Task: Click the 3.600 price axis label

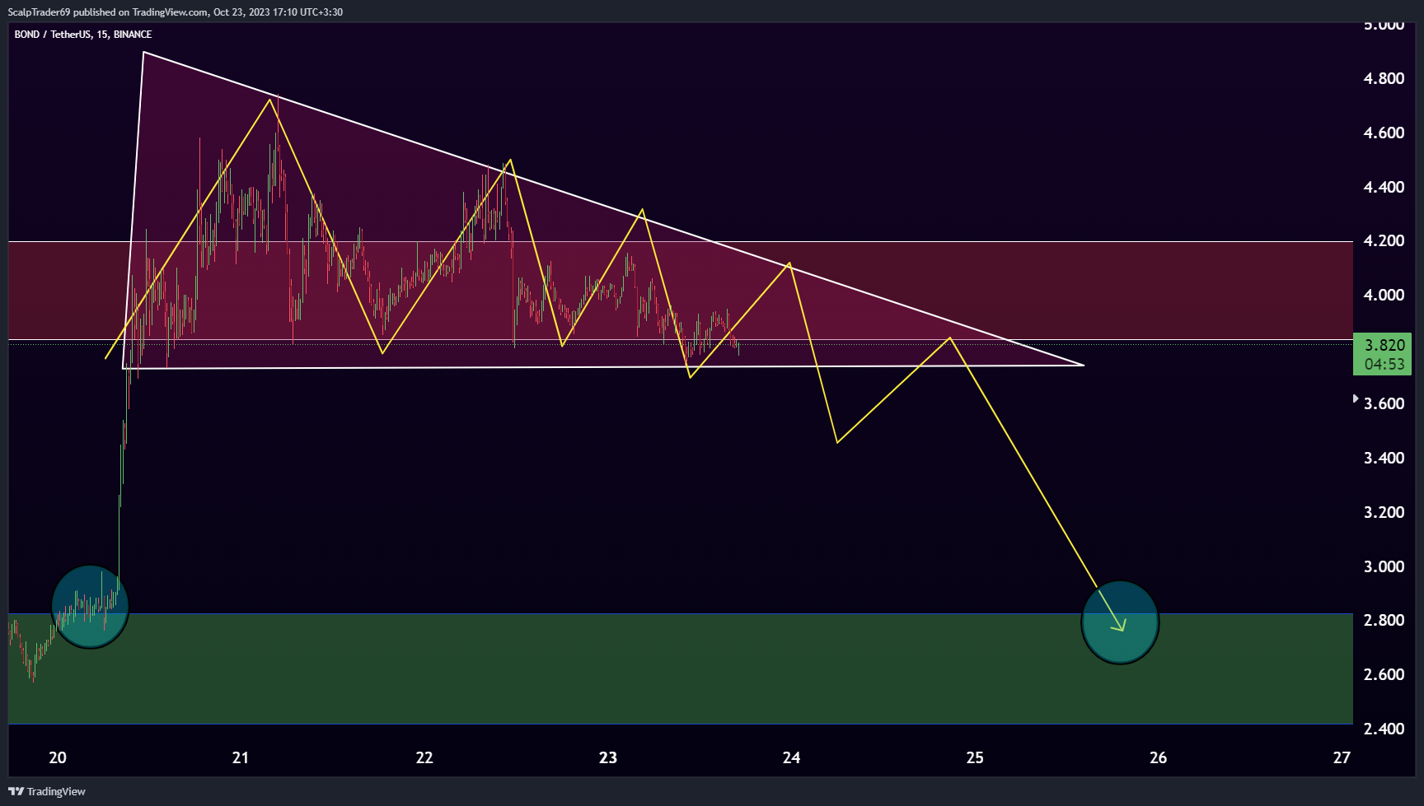Action: (x=1384, y=403)
